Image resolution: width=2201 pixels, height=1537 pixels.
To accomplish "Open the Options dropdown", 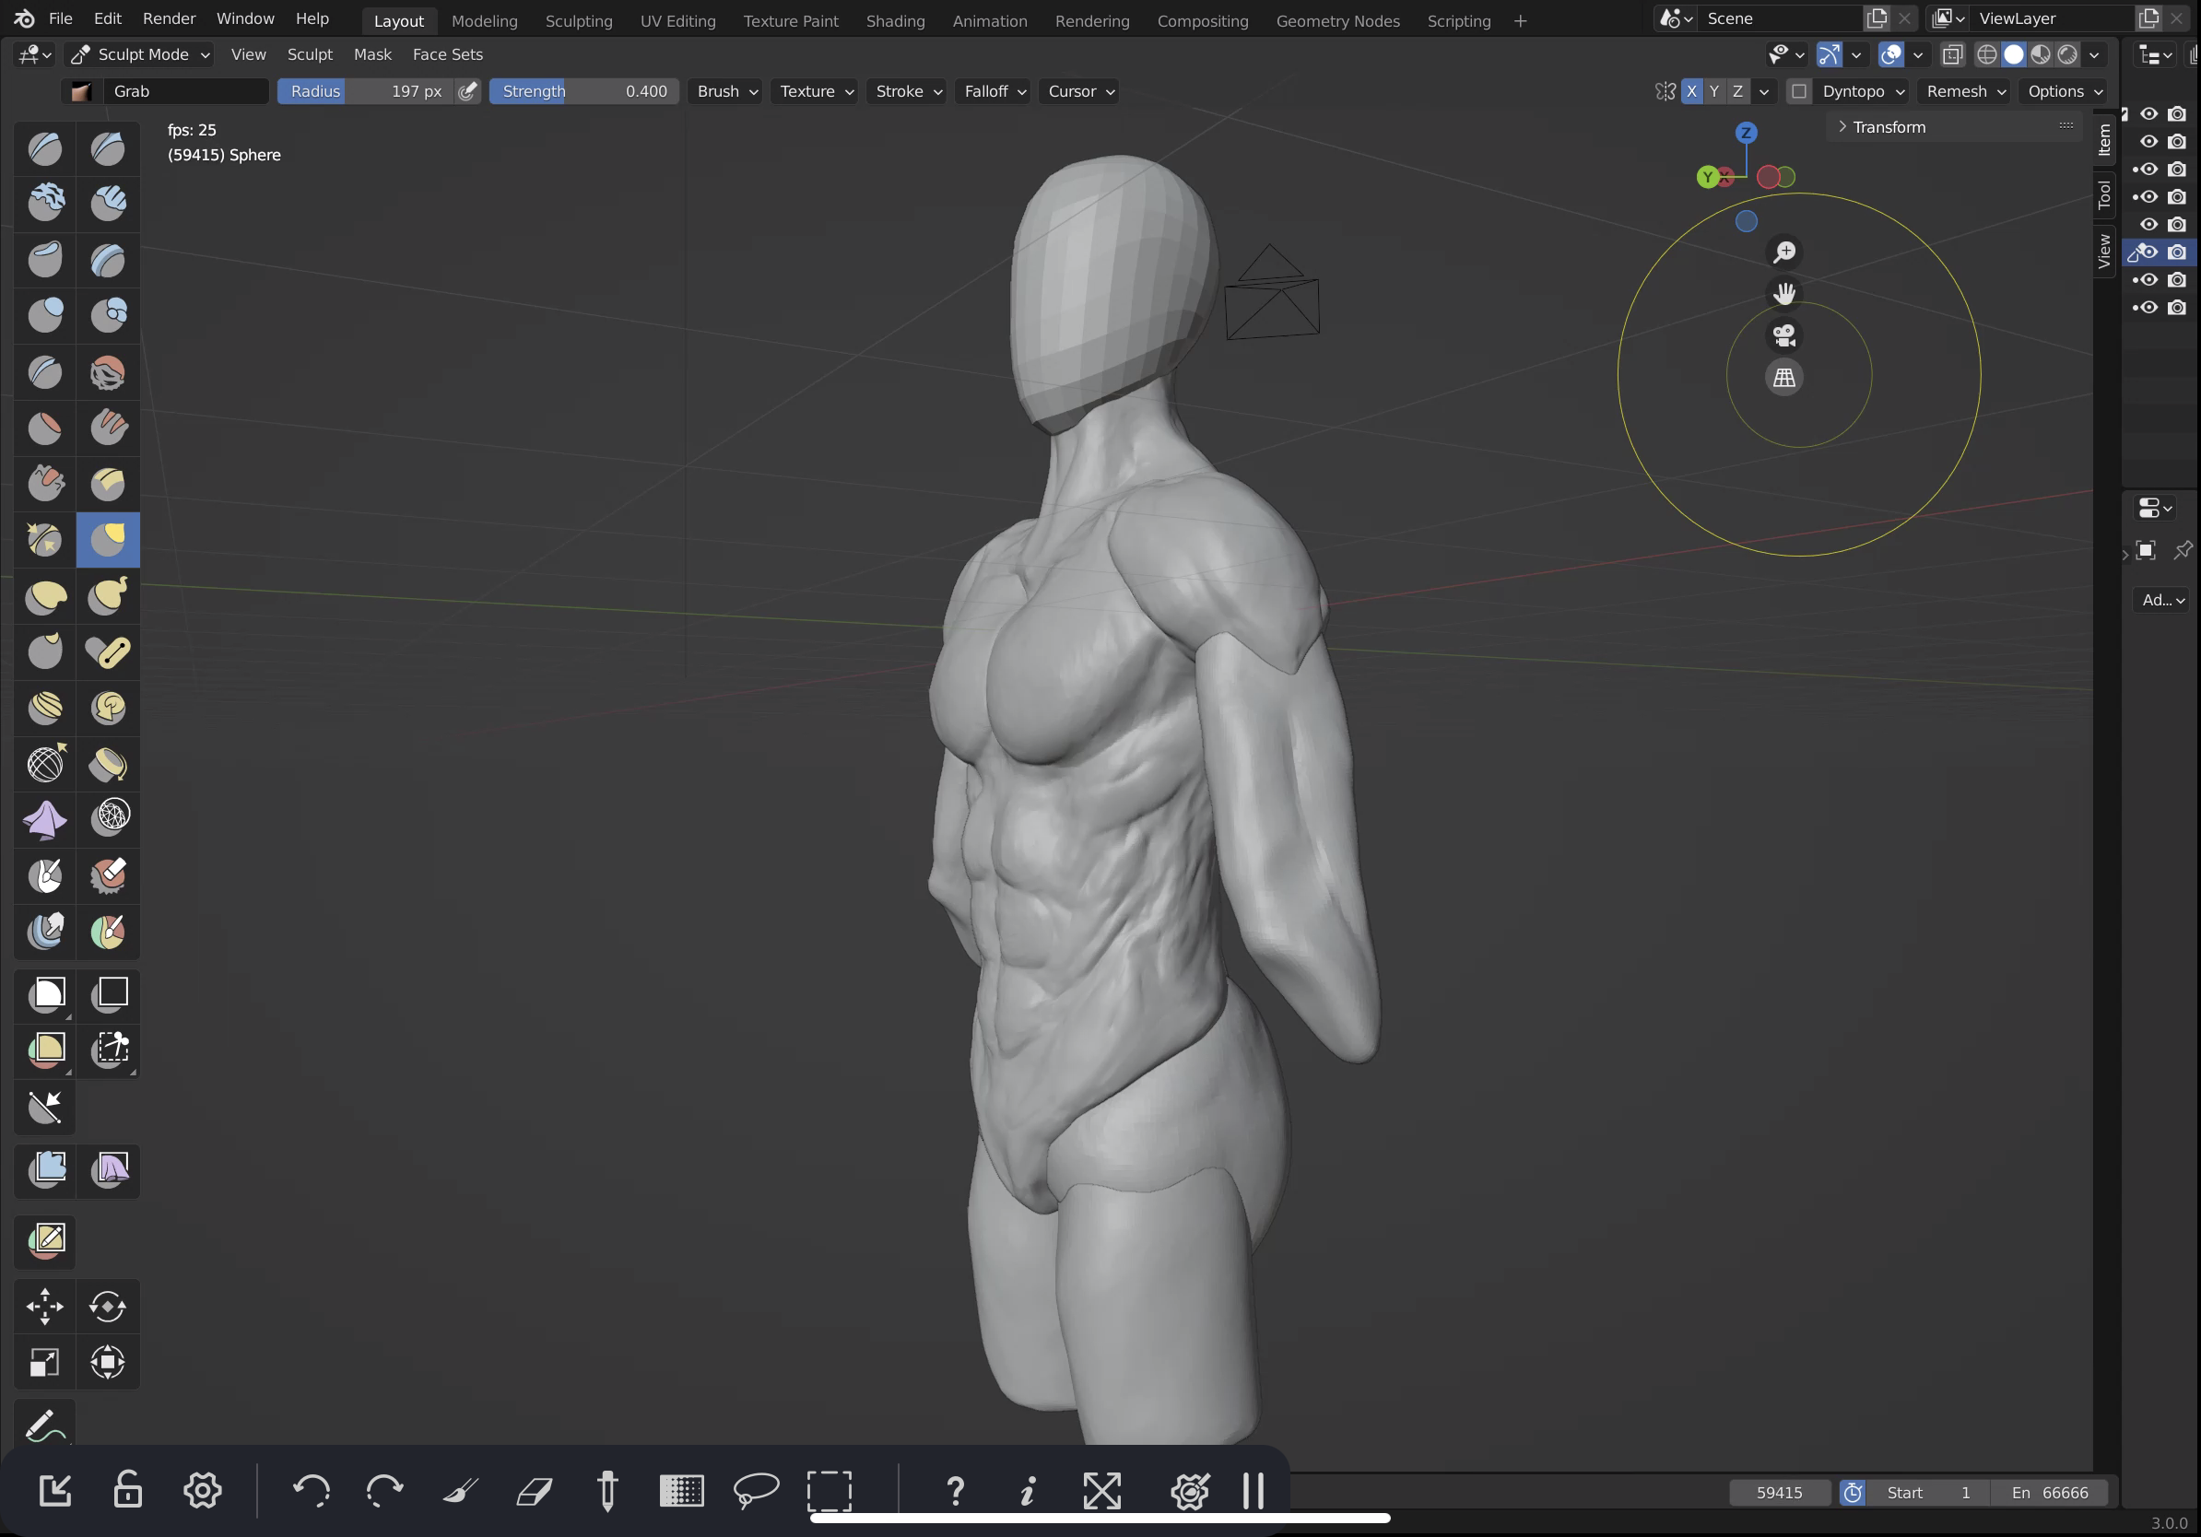I will click(2064, 91).
